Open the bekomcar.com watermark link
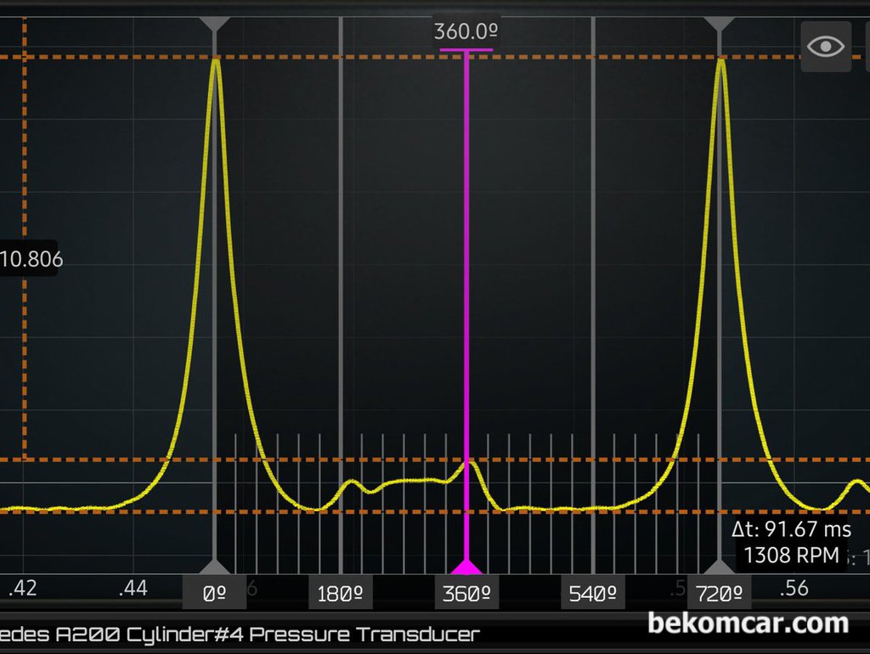The height and width of the screenshot is (654, 870). pyautogui.click(x=748, y=623)
